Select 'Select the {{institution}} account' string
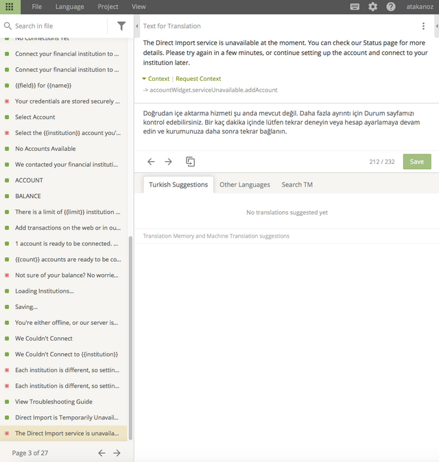 64,133
